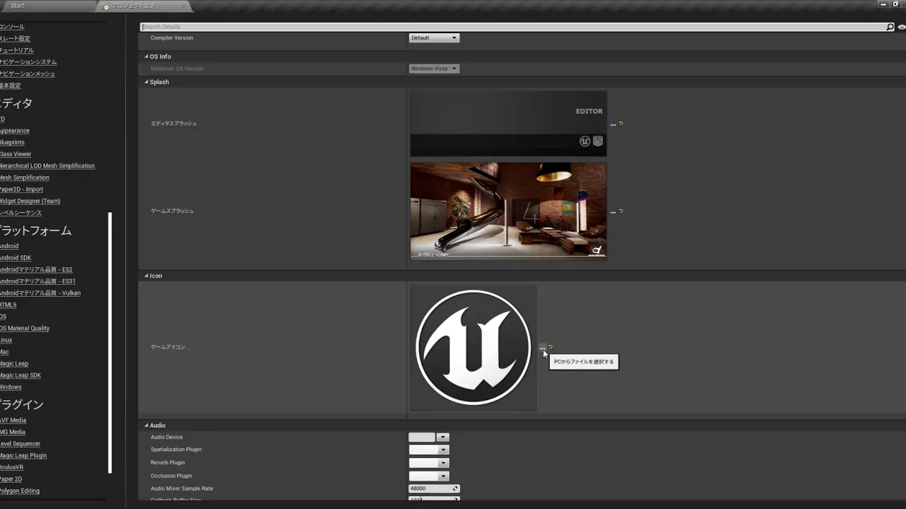Open レベルシーケンス settings

(x=21, y=213)
